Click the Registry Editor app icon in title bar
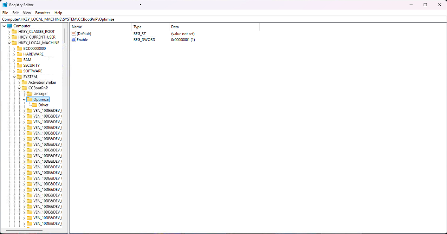This screenshot has width=447, height=234. [5, 5]
